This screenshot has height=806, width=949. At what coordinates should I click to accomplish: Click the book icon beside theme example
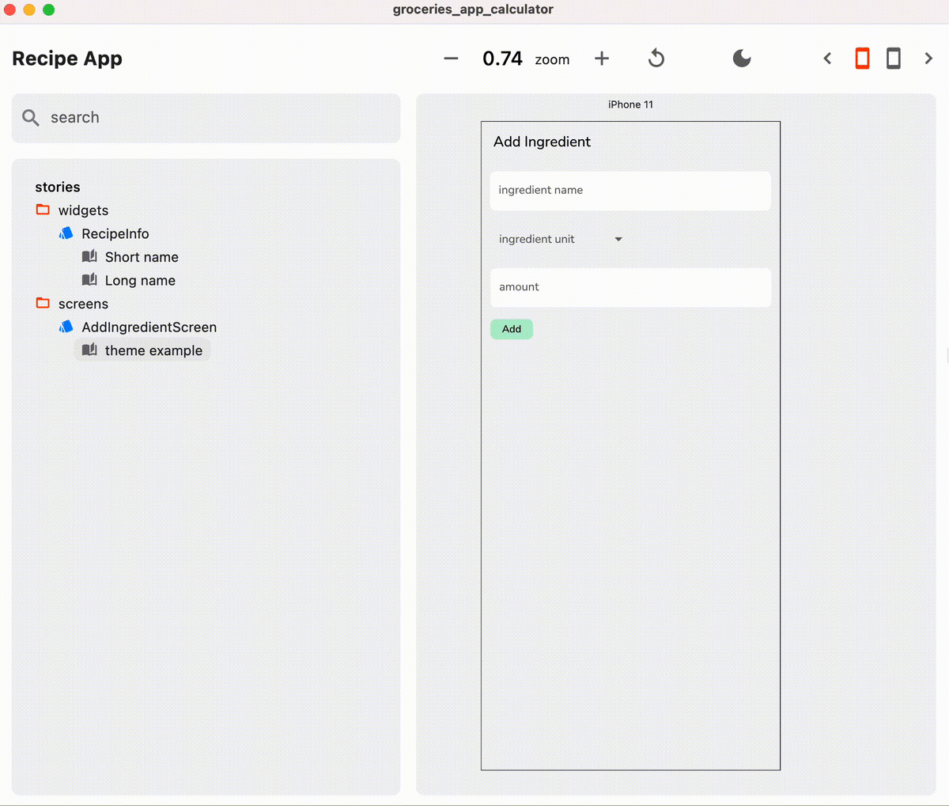pyautogui.click(x=89, y=350)
